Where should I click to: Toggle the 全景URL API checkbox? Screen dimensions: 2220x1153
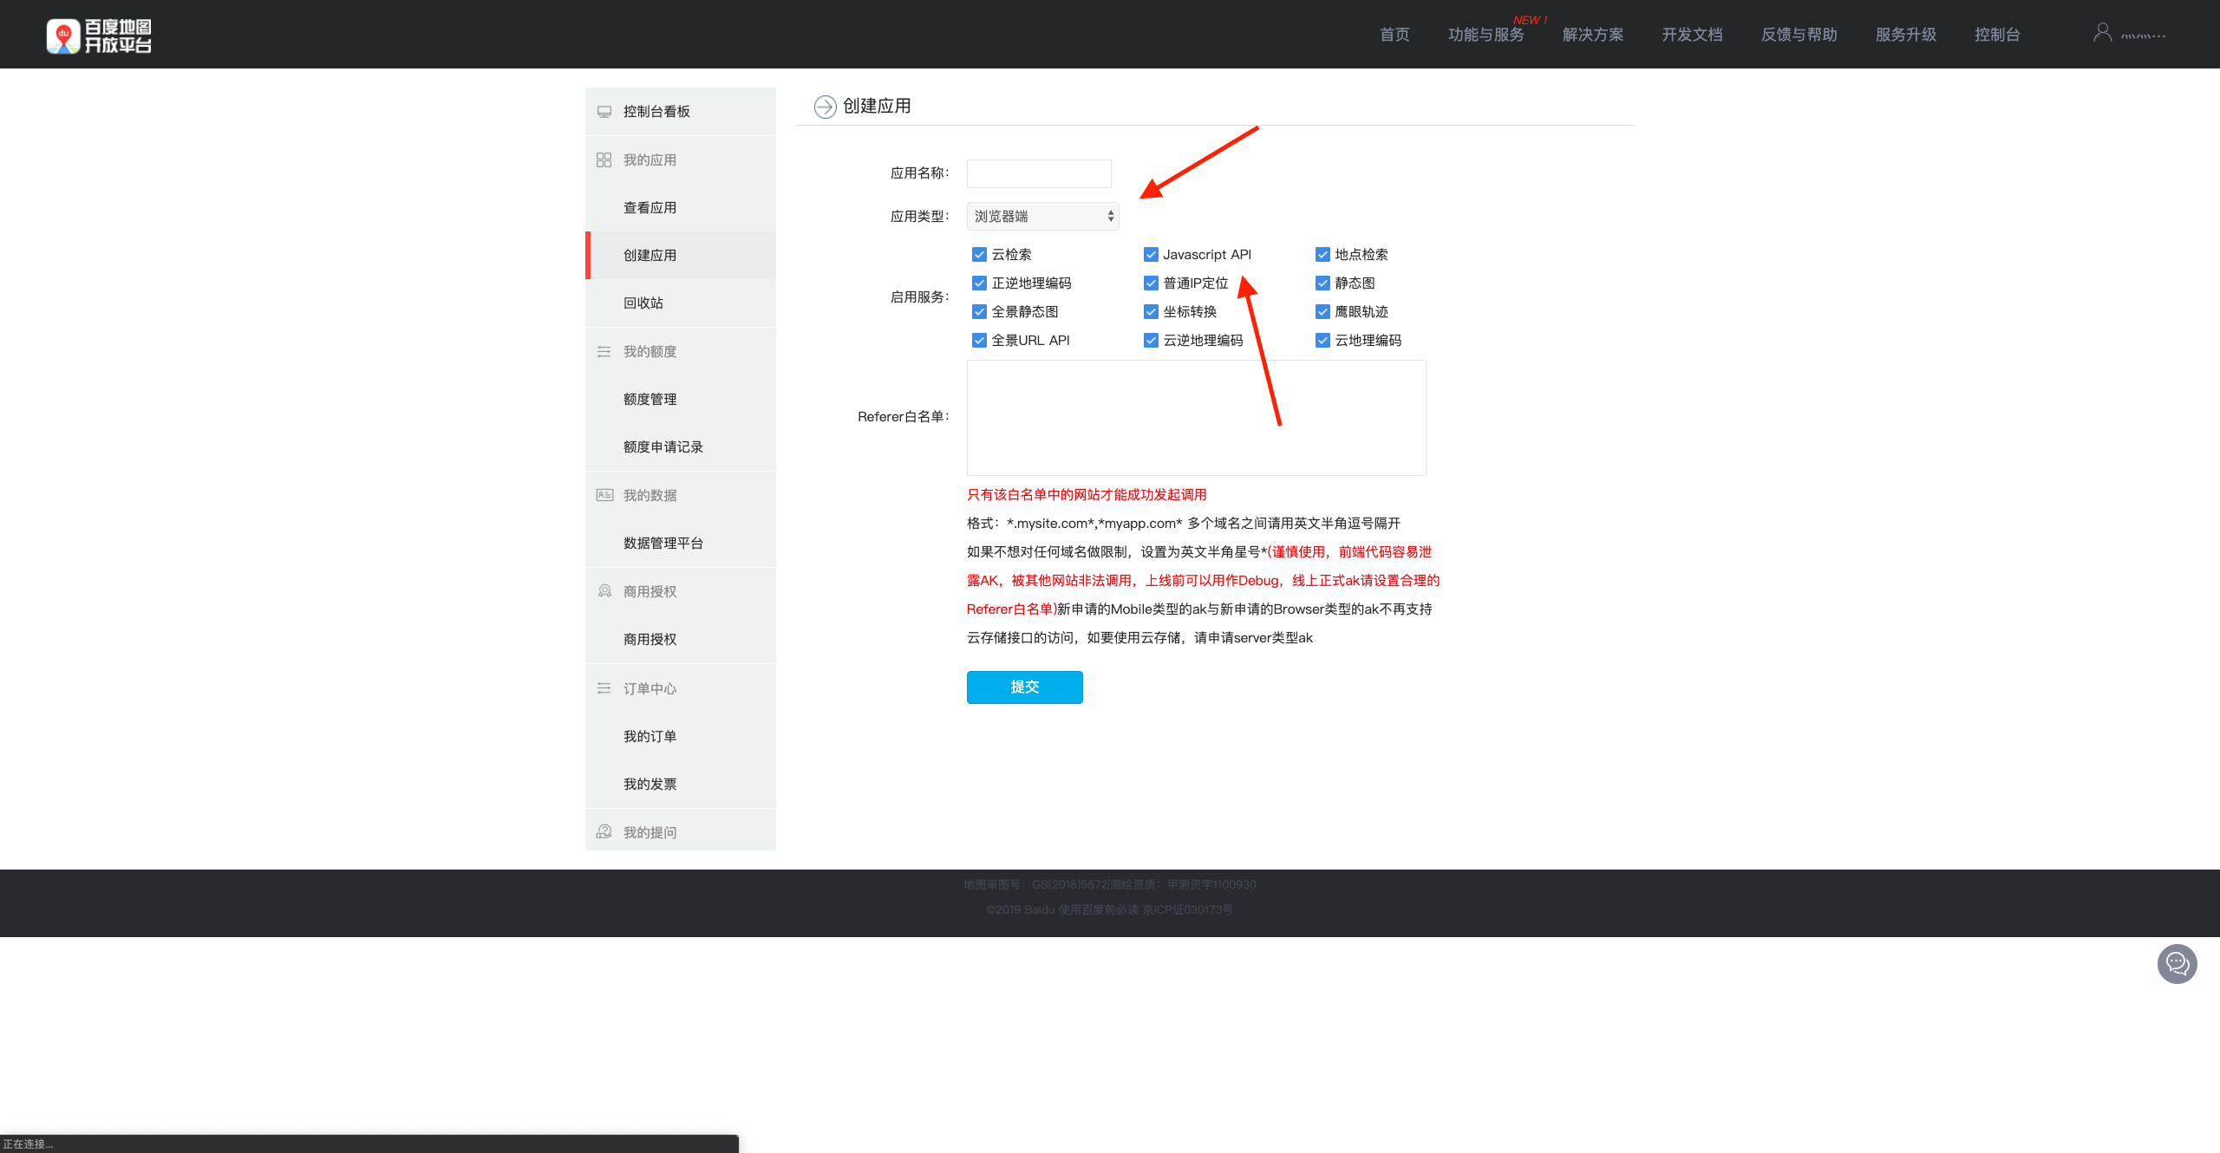(x=979, y=341)
